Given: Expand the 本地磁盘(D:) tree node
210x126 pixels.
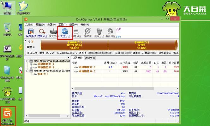Looking at the screenshot, I should [31, 67].
